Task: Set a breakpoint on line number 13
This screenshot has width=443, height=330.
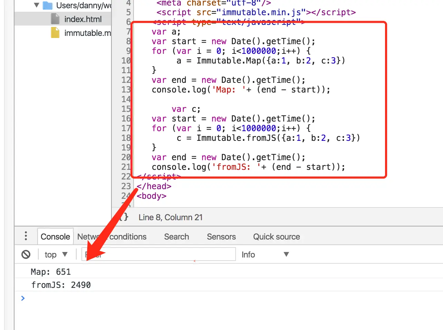Action: tap(126, 90)
